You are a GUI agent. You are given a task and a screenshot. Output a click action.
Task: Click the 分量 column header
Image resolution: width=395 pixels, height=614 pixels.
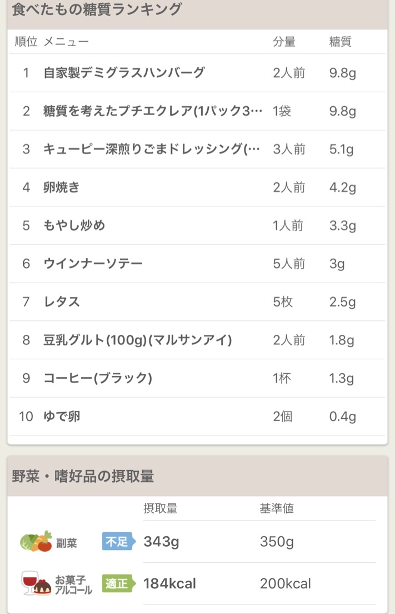(x=284, y=42)
